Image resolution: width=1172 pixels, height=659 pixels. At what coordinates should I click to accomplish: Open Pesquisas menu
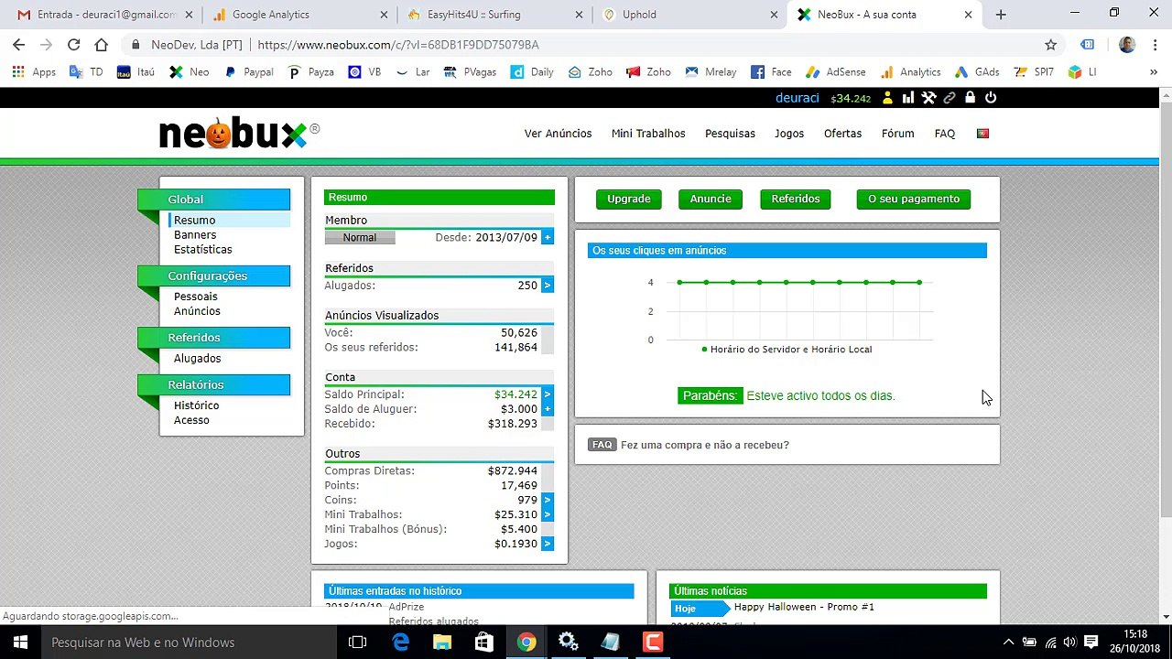730,134
